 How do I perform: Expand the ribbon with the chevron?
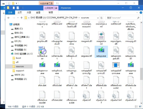pyautogui.click(x=137, y=13)
